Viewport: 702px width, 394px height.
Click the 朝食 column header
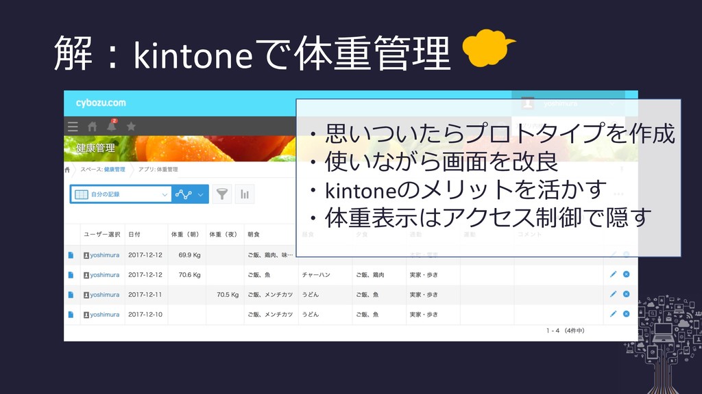click(x=254, y=234)
